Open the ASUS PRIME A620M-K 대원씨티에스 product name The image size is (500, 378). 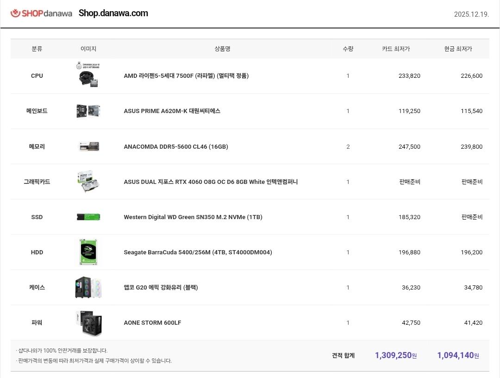coord(172,111)
